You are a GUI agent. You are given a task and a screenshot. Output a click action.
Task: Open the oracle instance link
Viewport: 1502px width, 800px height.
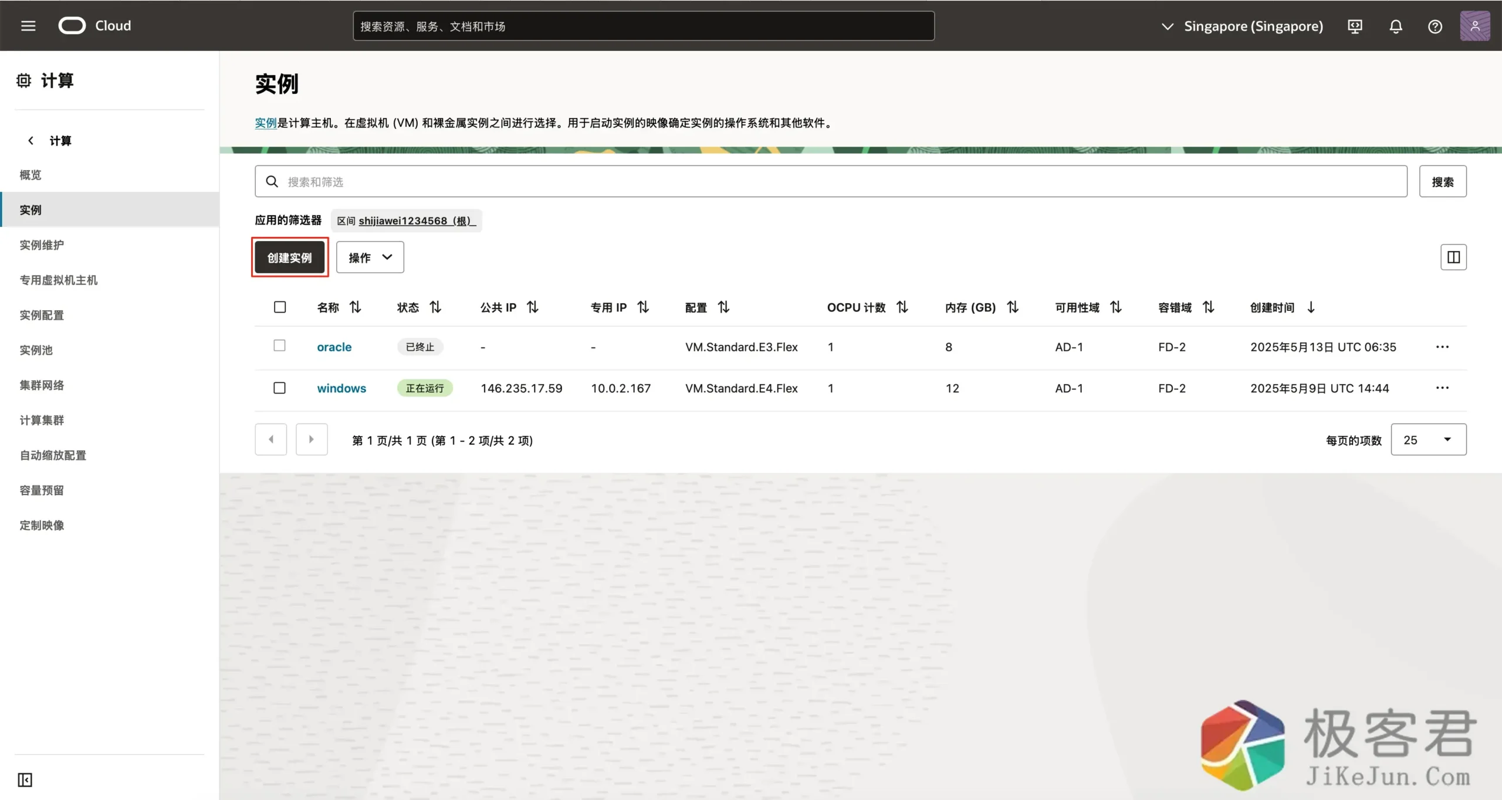click(x=334, y=347)
